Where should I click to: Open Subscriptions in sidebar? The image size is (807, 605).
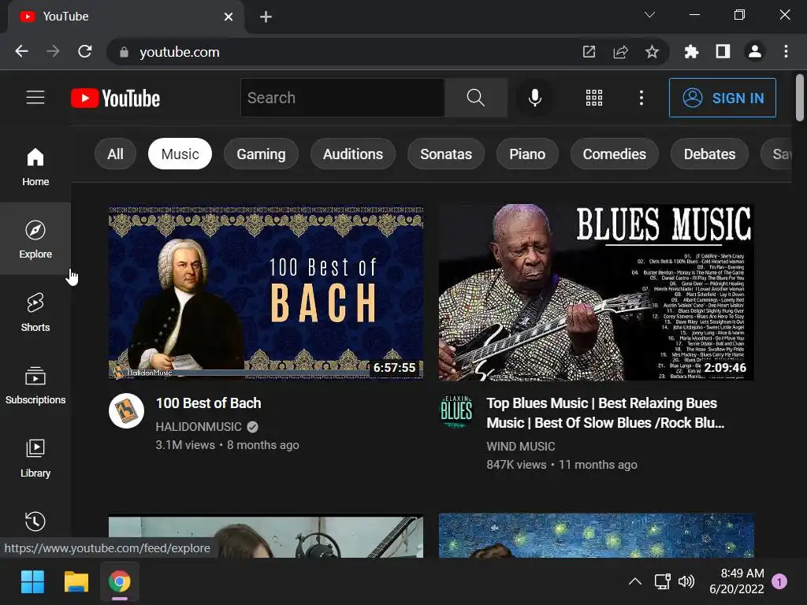35,384
